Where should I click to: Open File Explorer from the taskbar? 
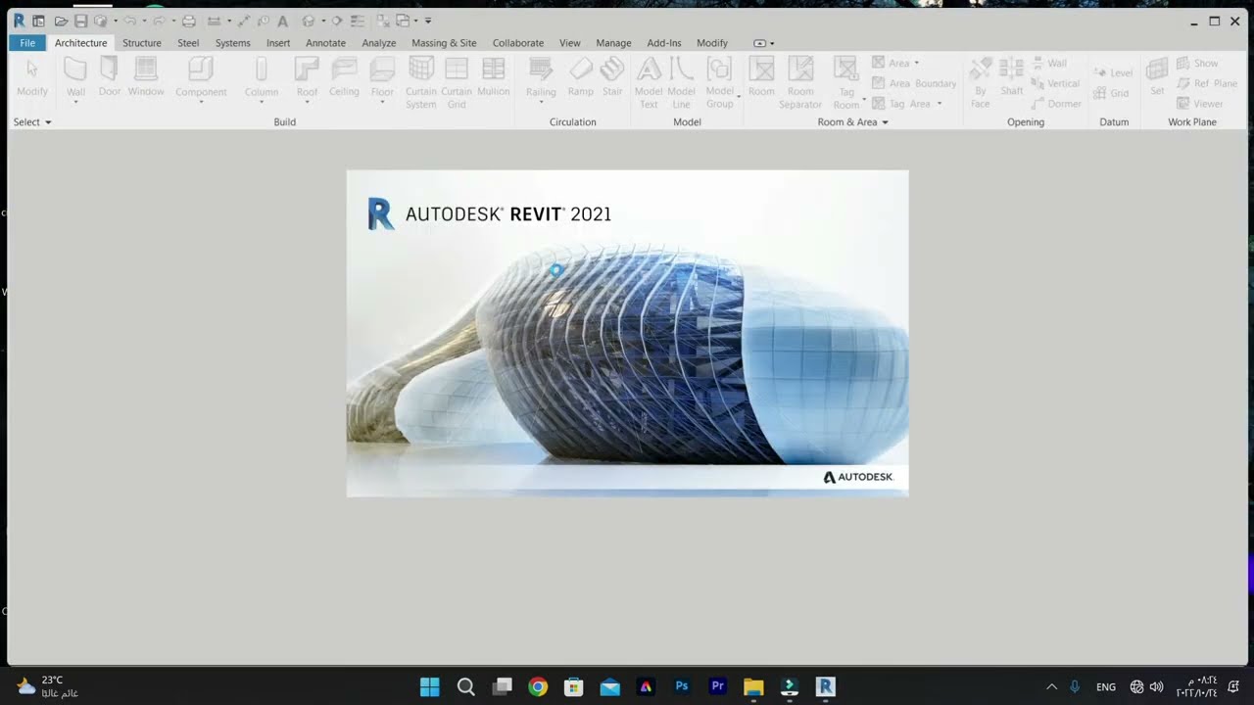[x=753, y=686]
